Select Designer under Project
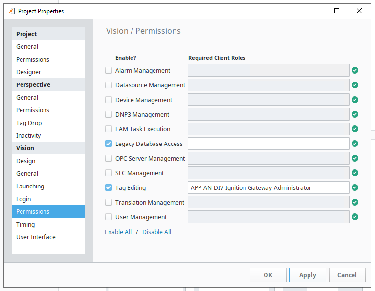Screen dimensions: 375x291 pyautogui.click(x=28, y=72)
